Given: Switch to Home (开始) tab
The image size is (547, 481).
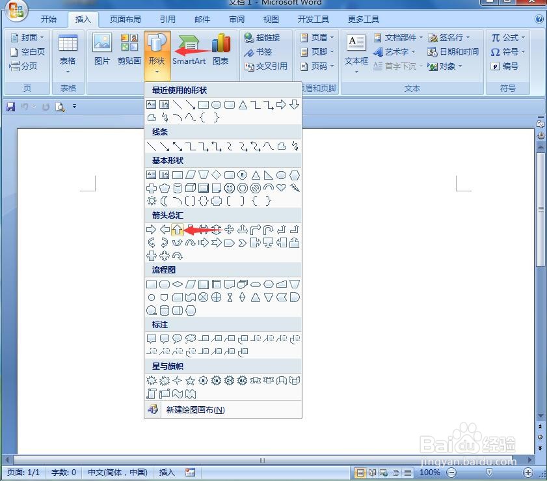Looking at the screenshot, I should [49, 19].
